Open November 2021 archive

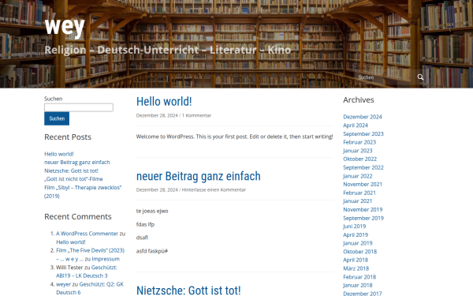(x=363, y=184)
